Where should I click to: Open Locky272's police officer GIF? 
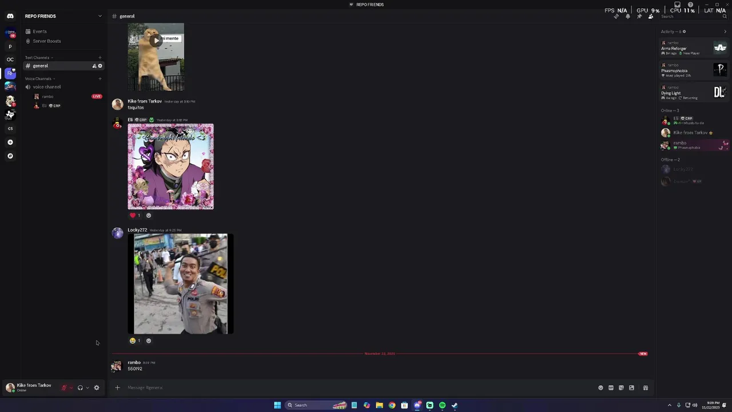pos(181,284)
